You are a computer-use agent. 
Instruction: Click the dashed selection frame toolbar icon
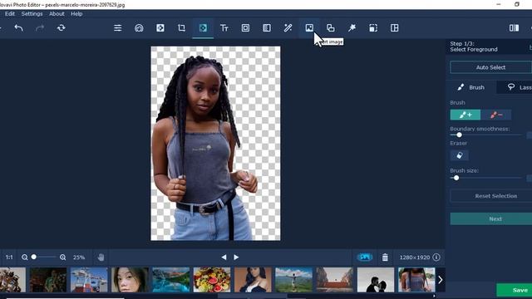point(373,27)
